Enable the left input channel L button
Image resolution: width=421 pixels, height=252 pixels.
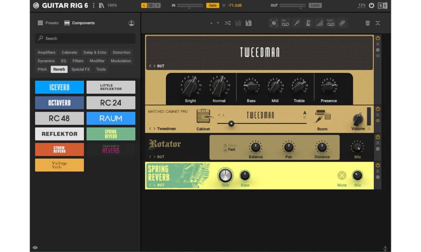(144, 5)
